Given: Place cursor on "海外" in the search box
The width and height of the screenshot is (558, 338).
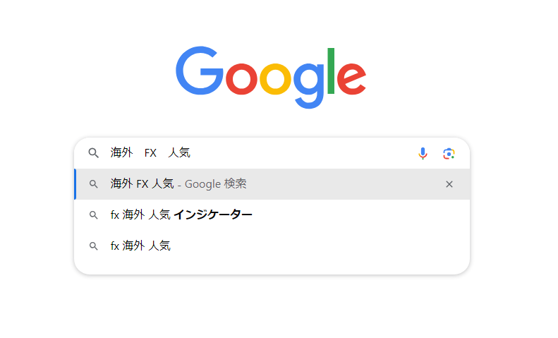Looking at the screenshot, I should [121, 153].
